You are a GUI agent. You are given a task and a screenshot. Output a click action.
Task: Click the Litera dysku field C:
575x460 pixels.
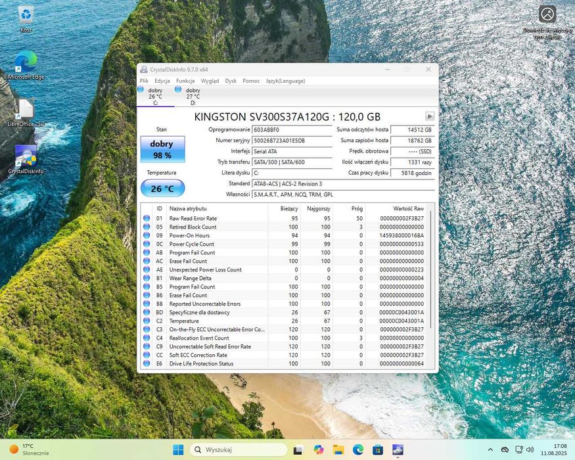tap(292, 173)
